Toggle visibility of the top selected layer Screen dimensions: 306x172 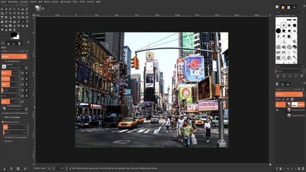coord(277,105)
